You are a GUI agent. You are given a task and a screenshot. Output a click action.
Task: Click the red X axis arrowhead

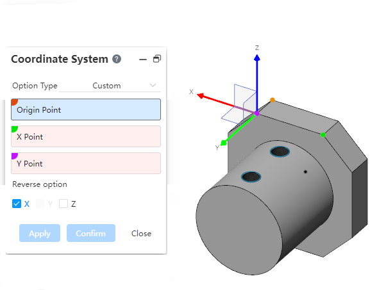[x=201, y=96]
